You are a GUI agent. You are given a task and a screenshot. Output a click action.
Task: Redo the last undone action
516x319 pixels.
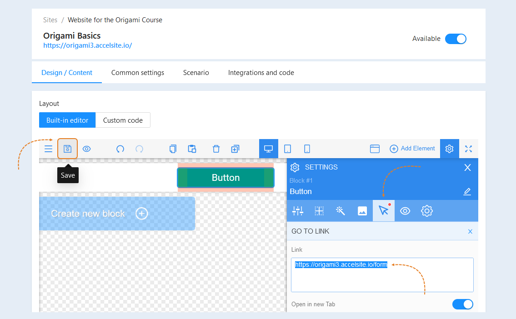139,149
